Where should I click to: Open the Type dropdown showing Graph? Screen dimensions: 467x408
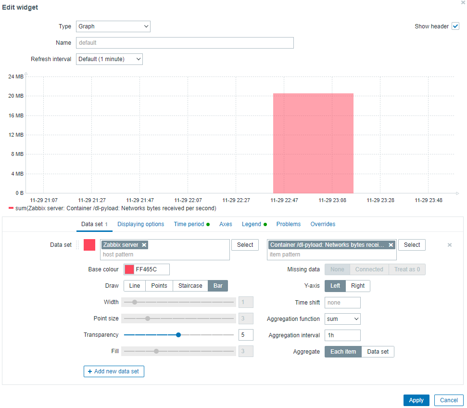coord(113,26)
